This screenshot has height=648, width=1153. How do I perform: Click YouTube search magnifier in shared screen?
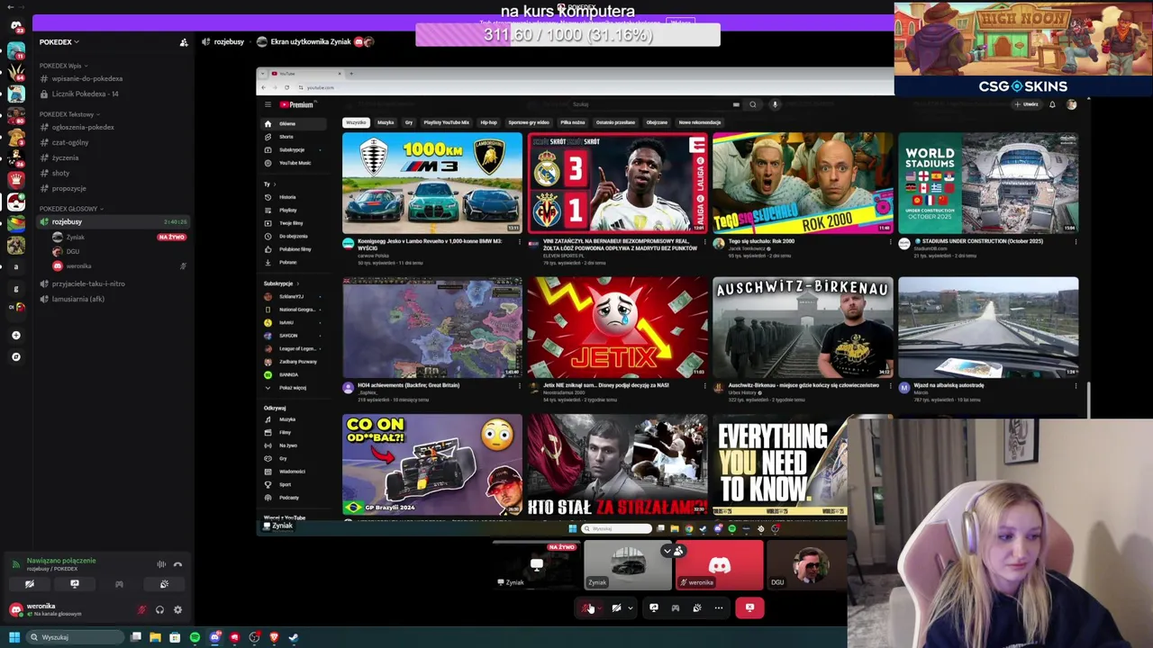(x=753, y=104)
